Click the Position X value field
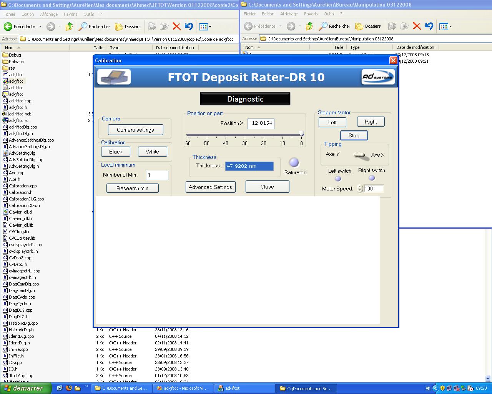Screen dimensions: 492x394 point(261,123)
